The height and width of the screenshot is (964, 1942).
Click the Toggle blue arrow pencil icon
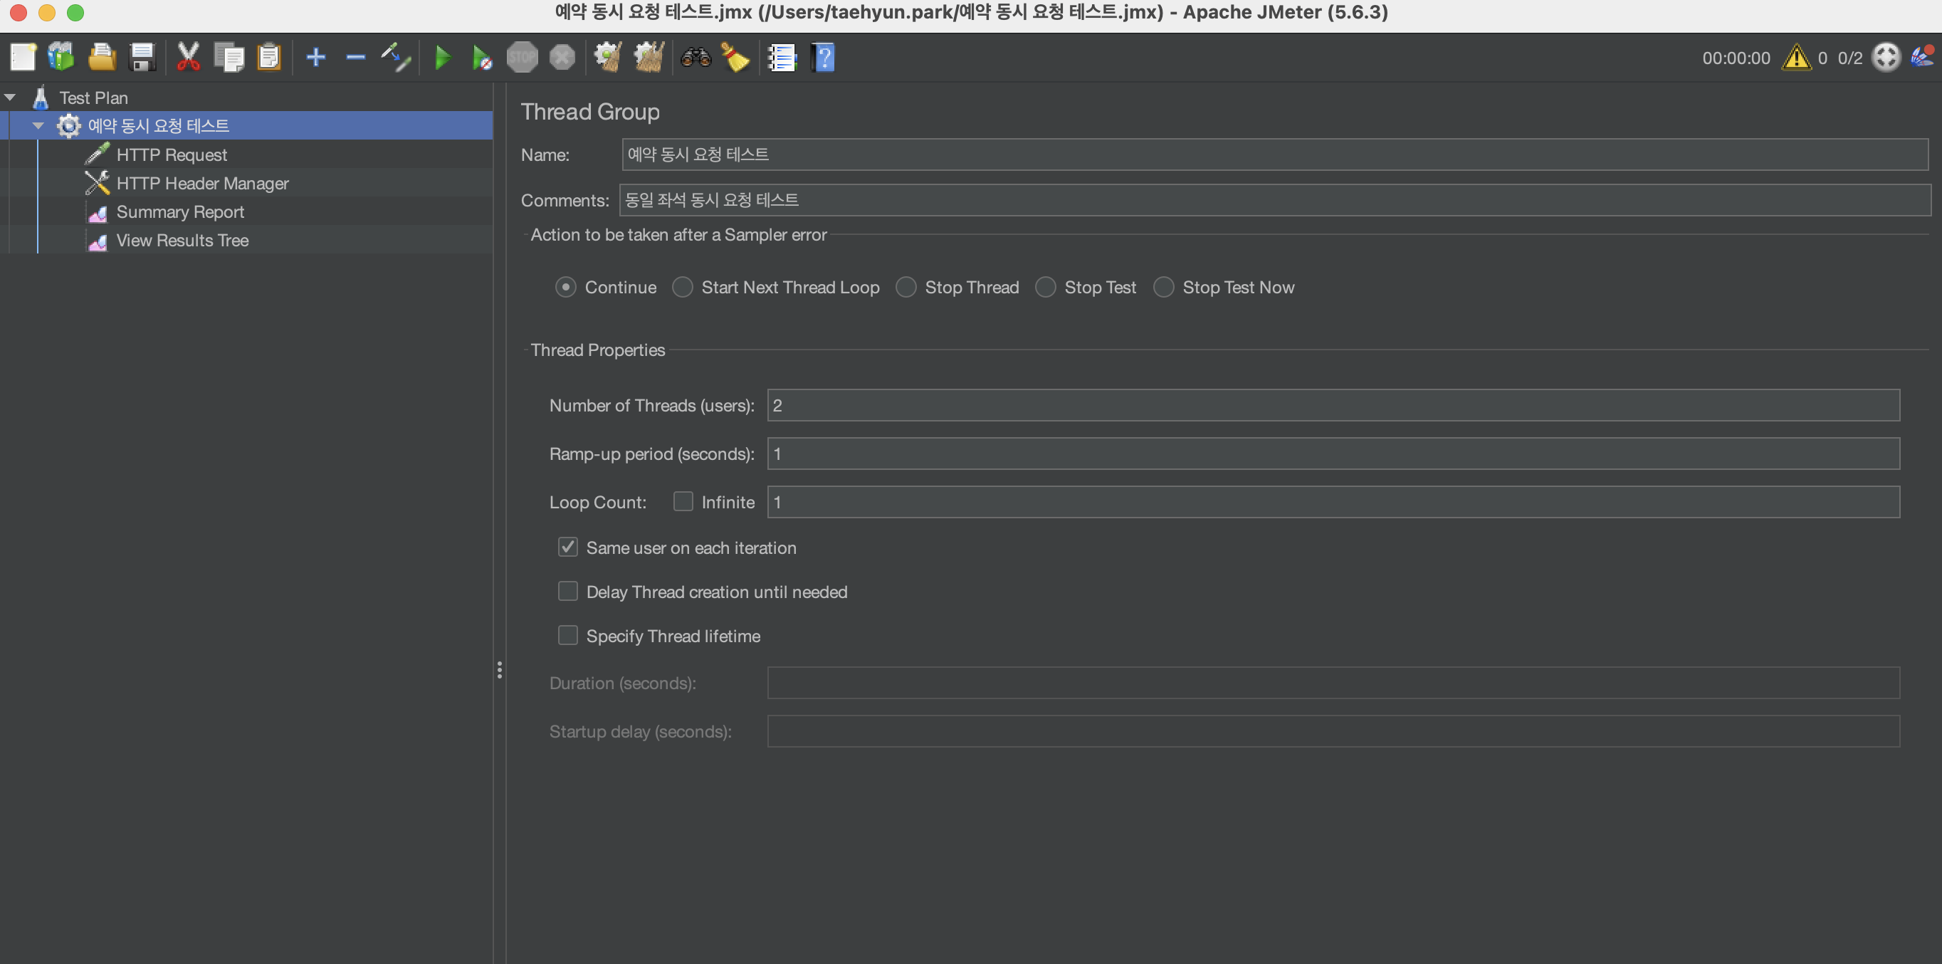click(396, 57)
